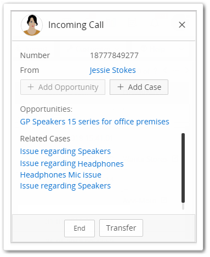The height and width of the screenshot is (257, 210).
Task: Open the Jessie Stokes contact link
Action: [112, 70]
